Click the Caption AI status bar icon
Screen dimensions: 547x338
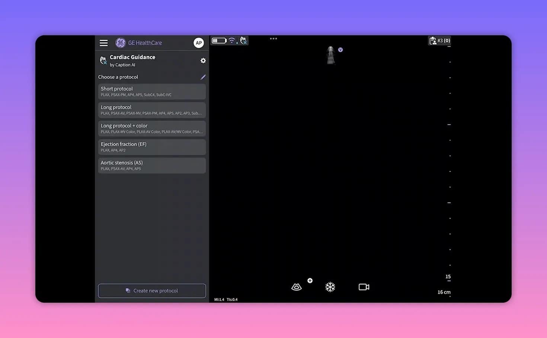243,40
